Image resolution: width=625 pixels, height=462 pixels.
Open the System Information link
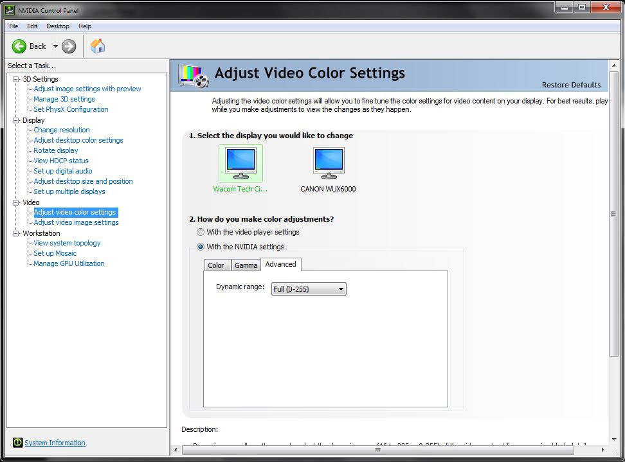point(55,443)
